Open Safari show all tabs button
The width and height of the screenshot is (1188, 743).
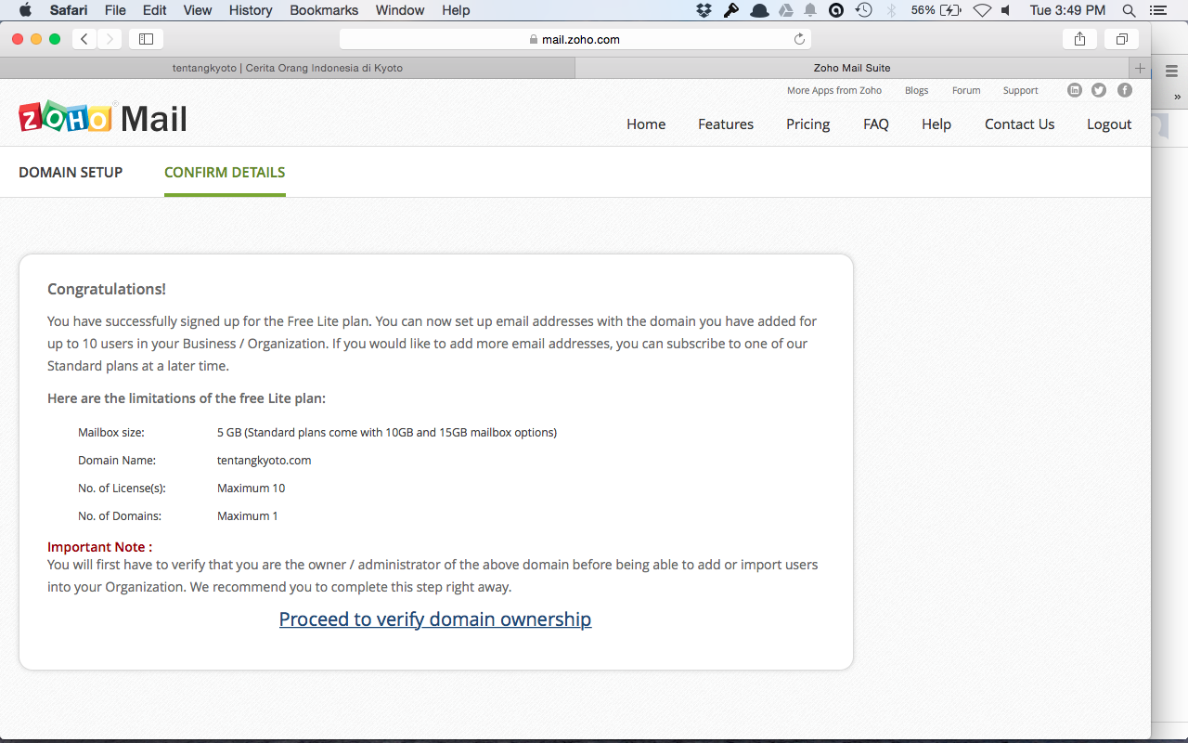point(1122,39)
